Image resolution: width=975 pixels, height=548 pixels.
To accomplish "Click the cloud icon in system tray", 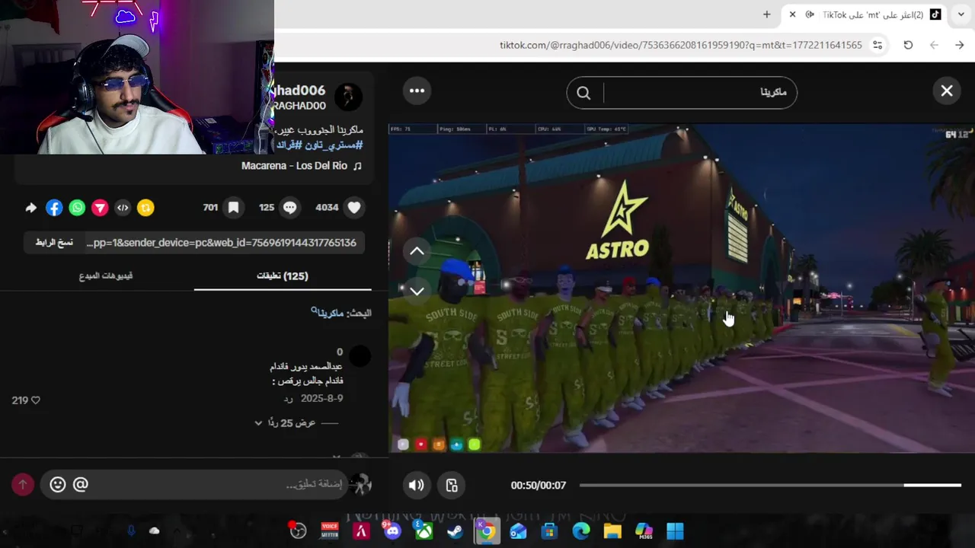I will pyautogui.click(x=155, y=530).
